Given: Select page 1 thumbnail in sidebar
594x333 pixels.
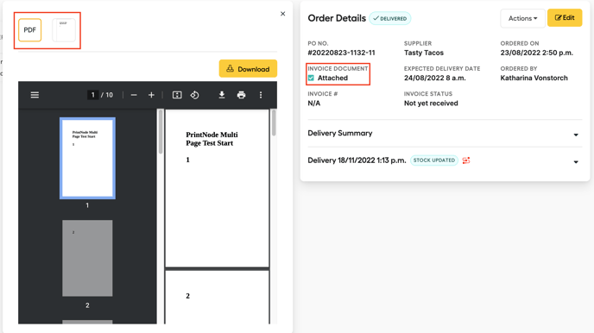Looking at the screenshot, I should (x=87, y=158).
